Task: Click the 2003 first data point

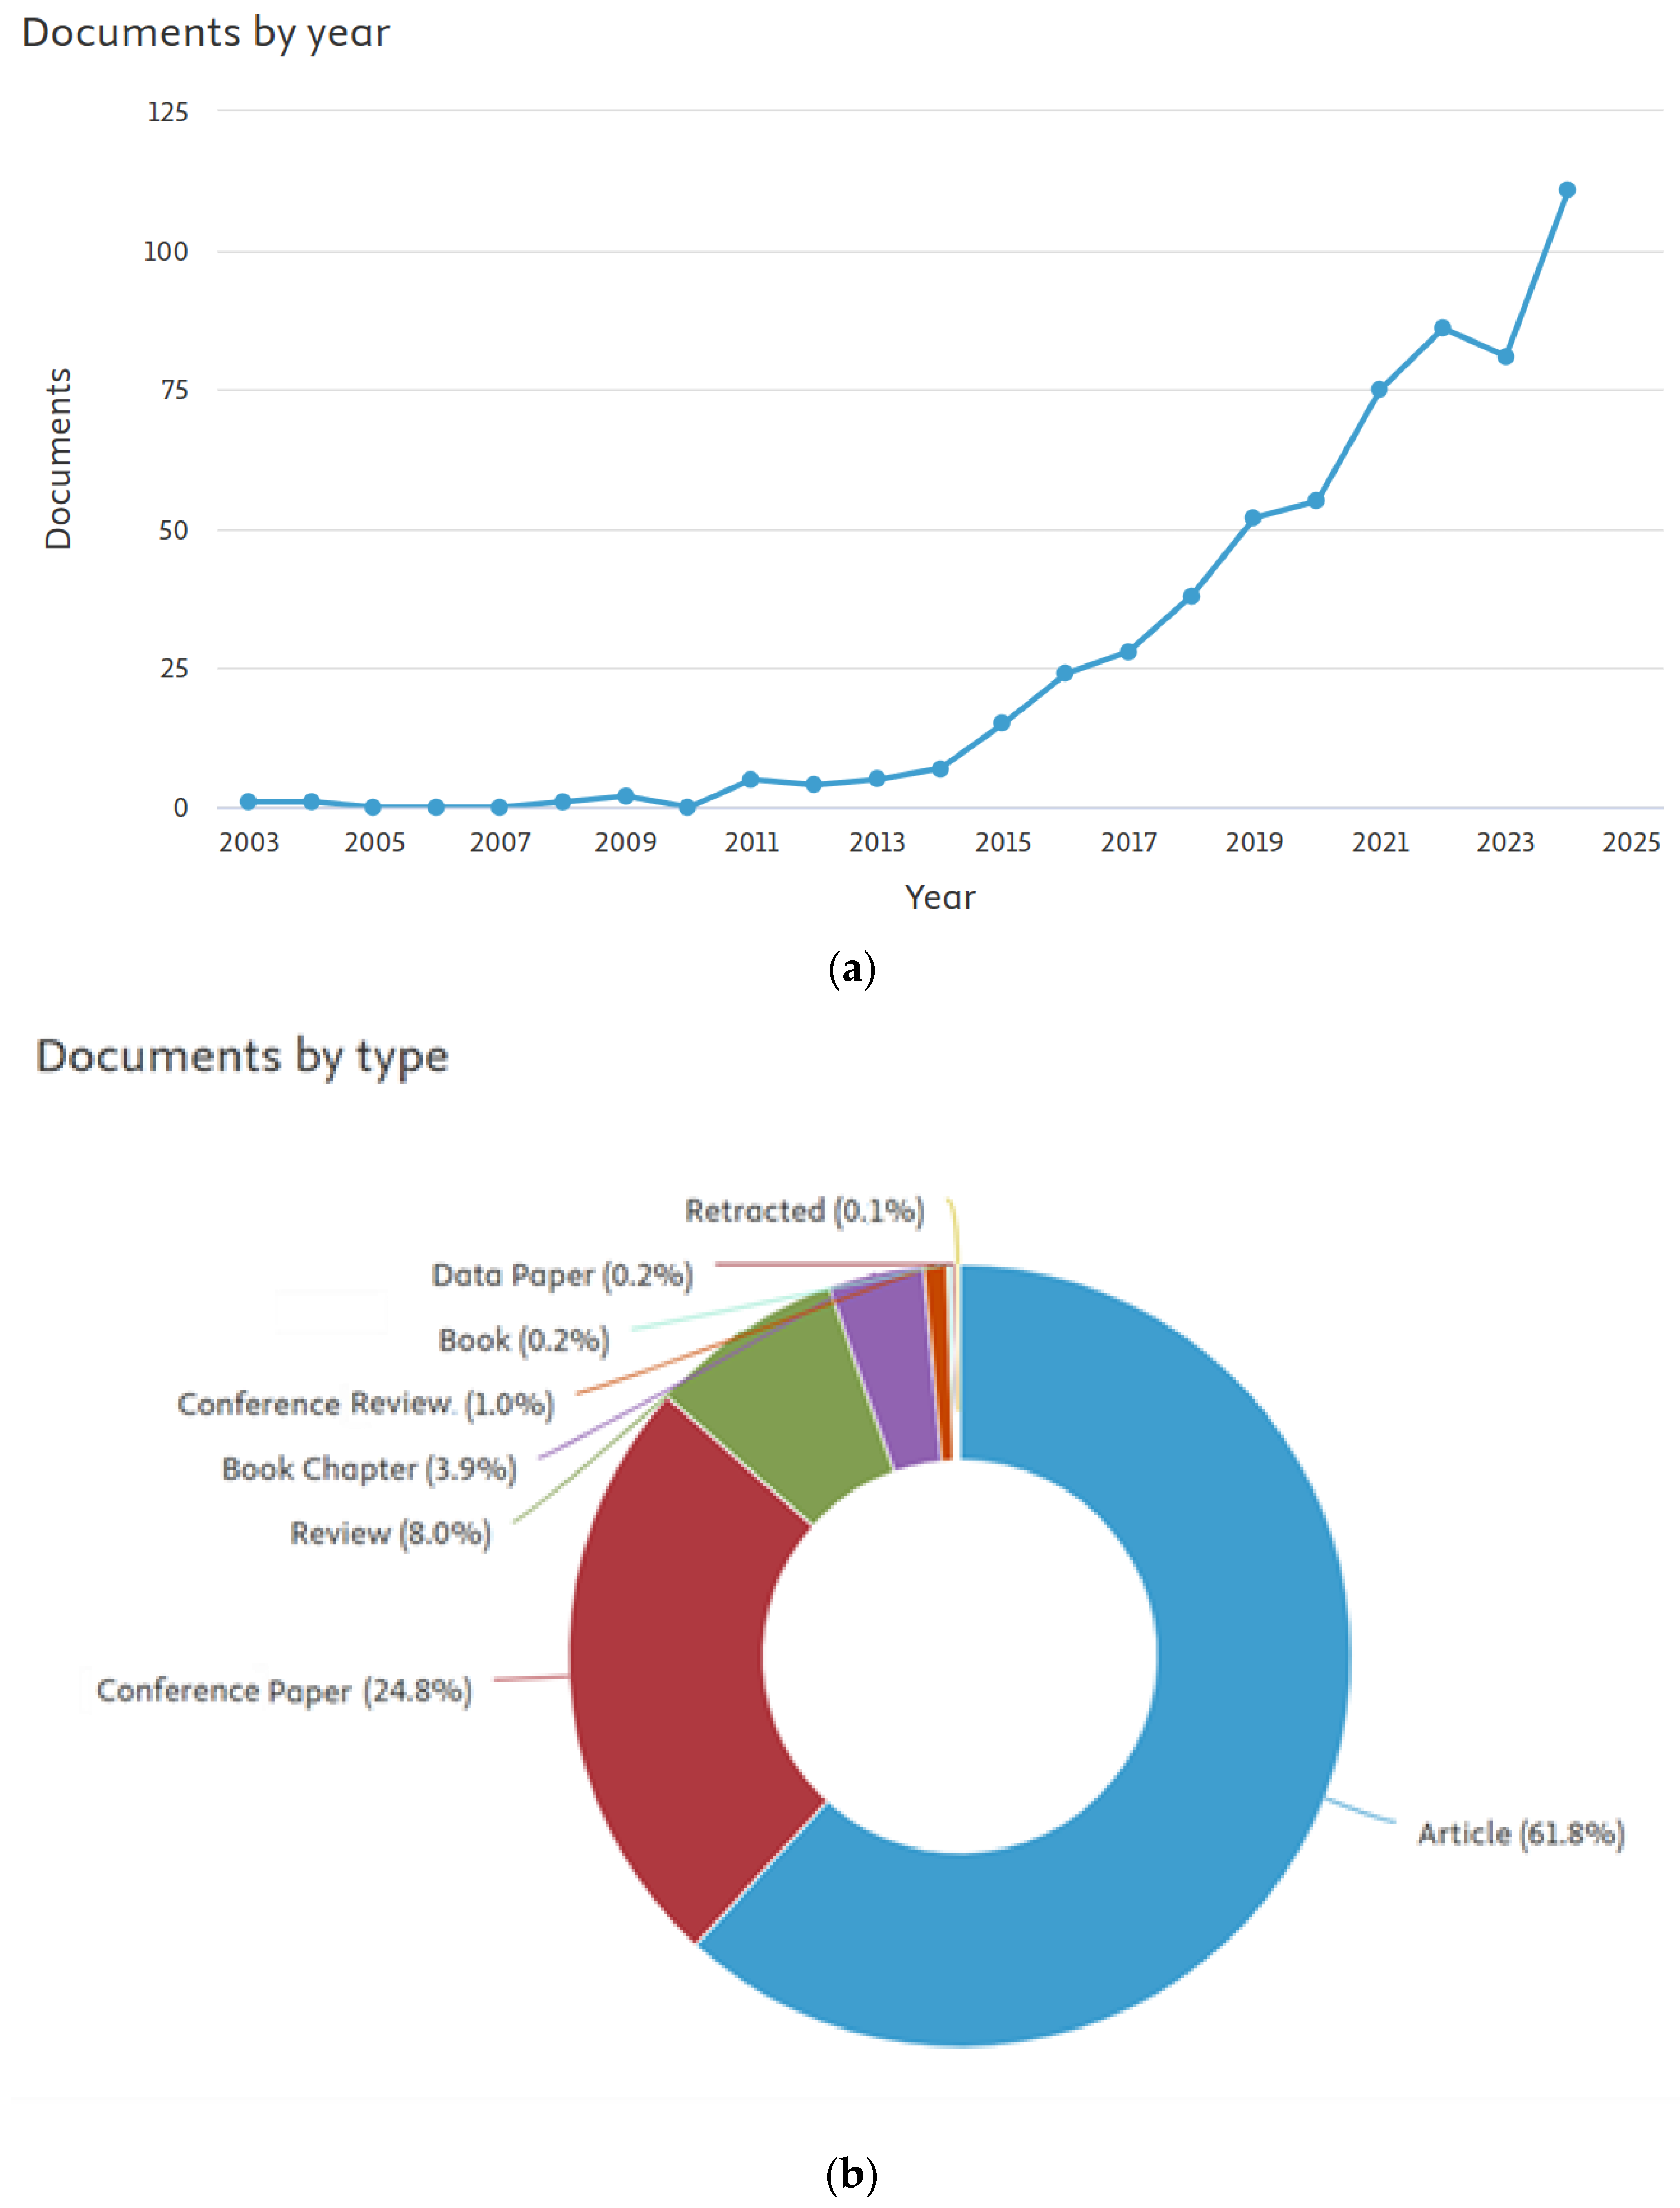Action: coord(248,801)
